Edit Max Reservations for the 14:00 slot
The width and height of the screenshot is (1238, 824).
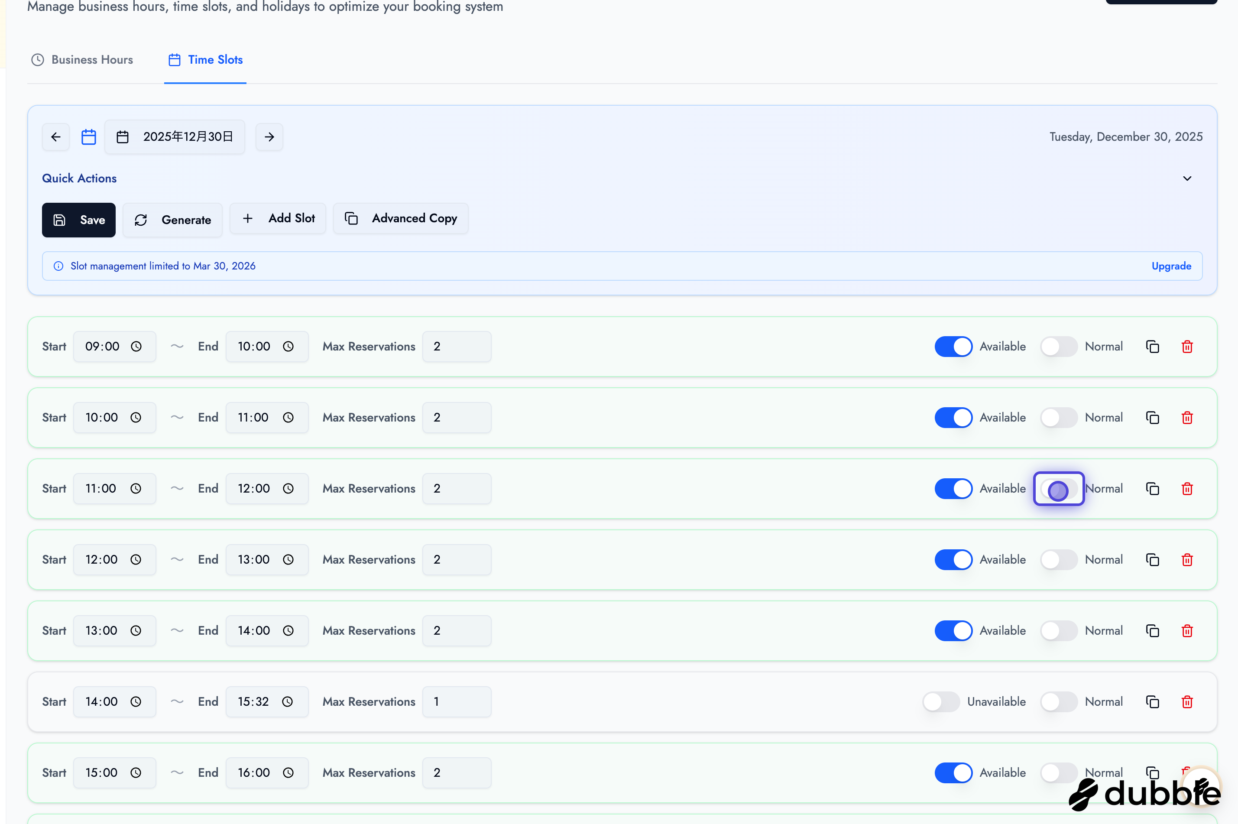click(456, 701)
